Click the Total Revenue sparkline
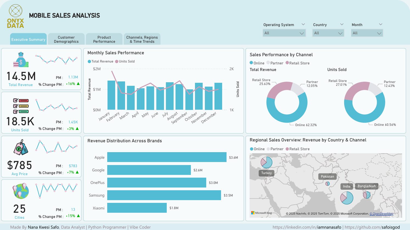The height and width of the screenshot is (230, 410). coord(56,59)
